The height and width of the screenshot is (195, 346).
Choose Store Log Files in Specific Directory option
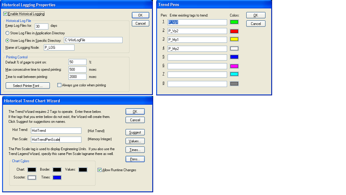[x=8, y=40]
